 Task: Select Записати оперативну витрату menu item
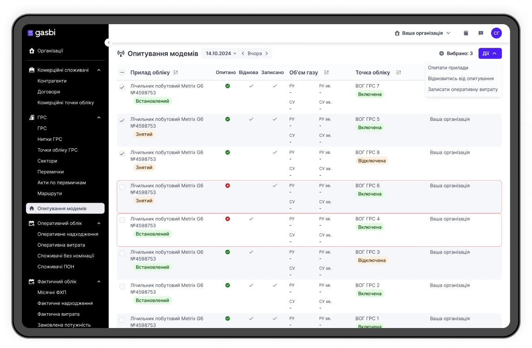coord(462,89)
